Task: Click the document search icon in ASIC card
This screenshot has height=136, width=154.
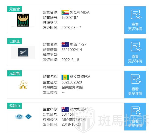Action: point(135,111)
